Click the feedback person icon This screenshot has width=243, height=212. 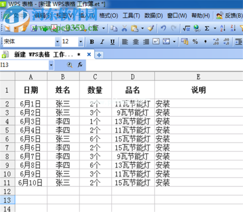click(x=220, y=16)
